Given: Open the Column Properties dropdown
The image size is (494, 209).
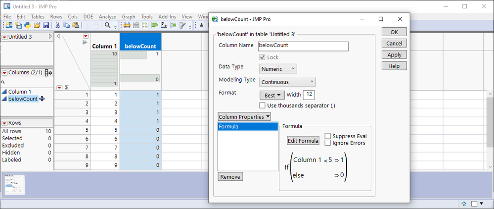Looking at the screenshot, I should [x=244, y=117].
